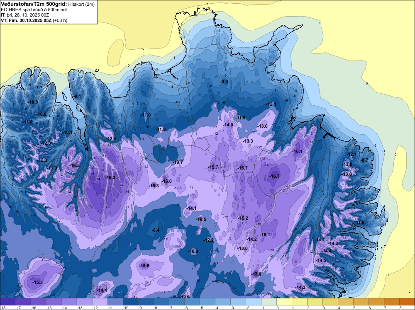Click the legend scale label -5
The width and height of the screenshot is (415, 310).
[202, 308]
